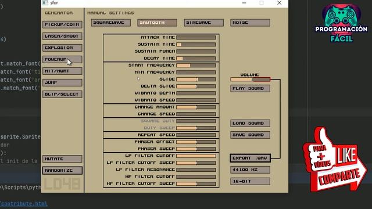
Task: Minimize the sfxr window
Action: (244, 3)
